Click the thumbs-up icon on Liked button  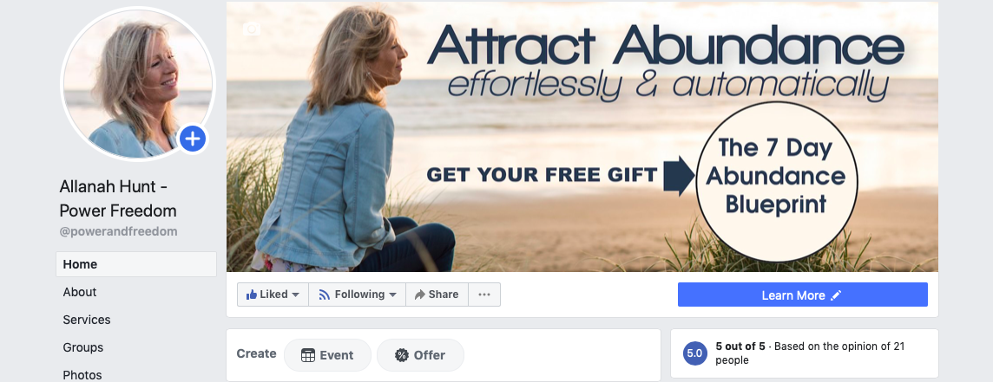pyautogui.click(x=252, y=295)
